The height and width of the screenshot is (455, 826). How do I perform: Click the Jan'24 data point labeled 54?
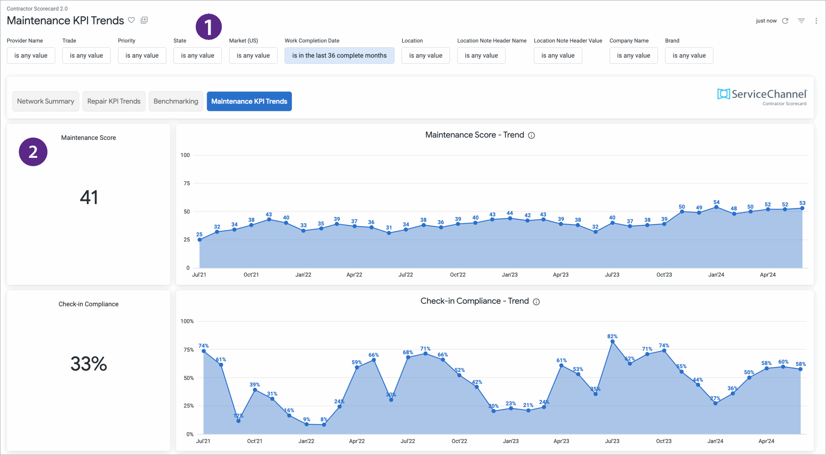pos(716,207)
